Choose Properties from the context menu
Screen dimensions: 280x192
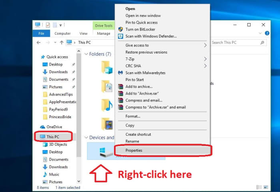(134, 150)
